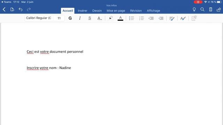The width and height of the screenshot is (223, 125).
Task: Open paragraph formatting options icon
Action: (172, 18)
